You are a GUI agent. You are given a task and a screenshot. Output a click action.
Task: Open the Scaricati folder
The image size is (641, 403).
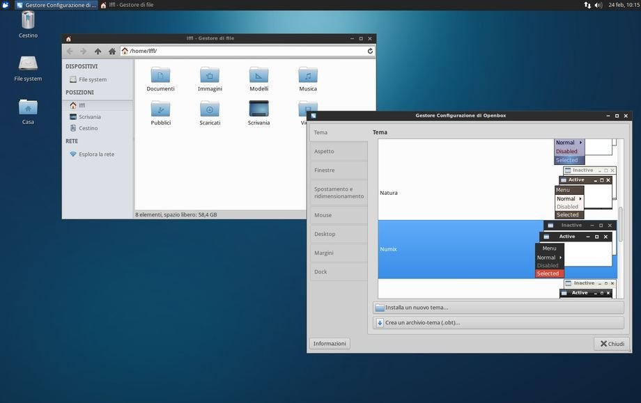[210, 112]
